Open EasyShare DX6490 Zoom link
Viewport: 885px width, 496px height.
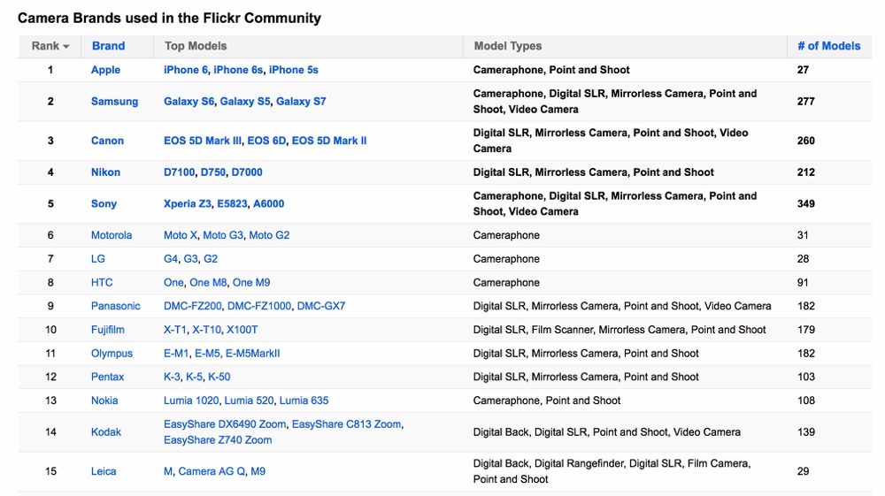pyautogui.click(x=225, y=424)
